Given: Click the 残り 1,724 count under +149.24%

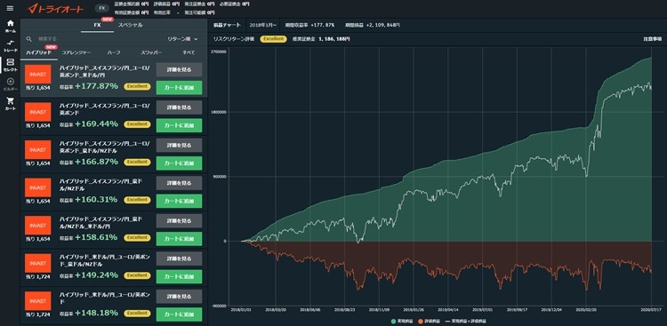Looking at the screenshot, I should [38, 276].
